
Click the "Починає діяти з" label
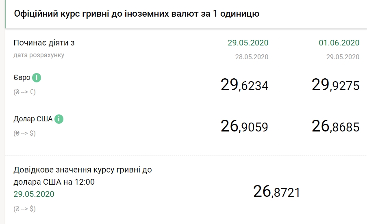44,43
